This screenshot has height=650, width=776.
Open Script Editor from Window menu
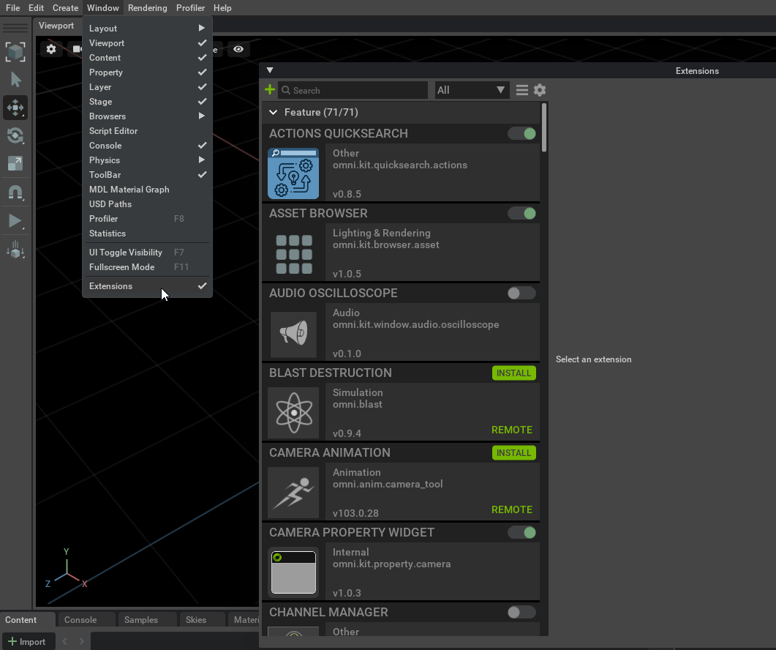pos(113,131)
